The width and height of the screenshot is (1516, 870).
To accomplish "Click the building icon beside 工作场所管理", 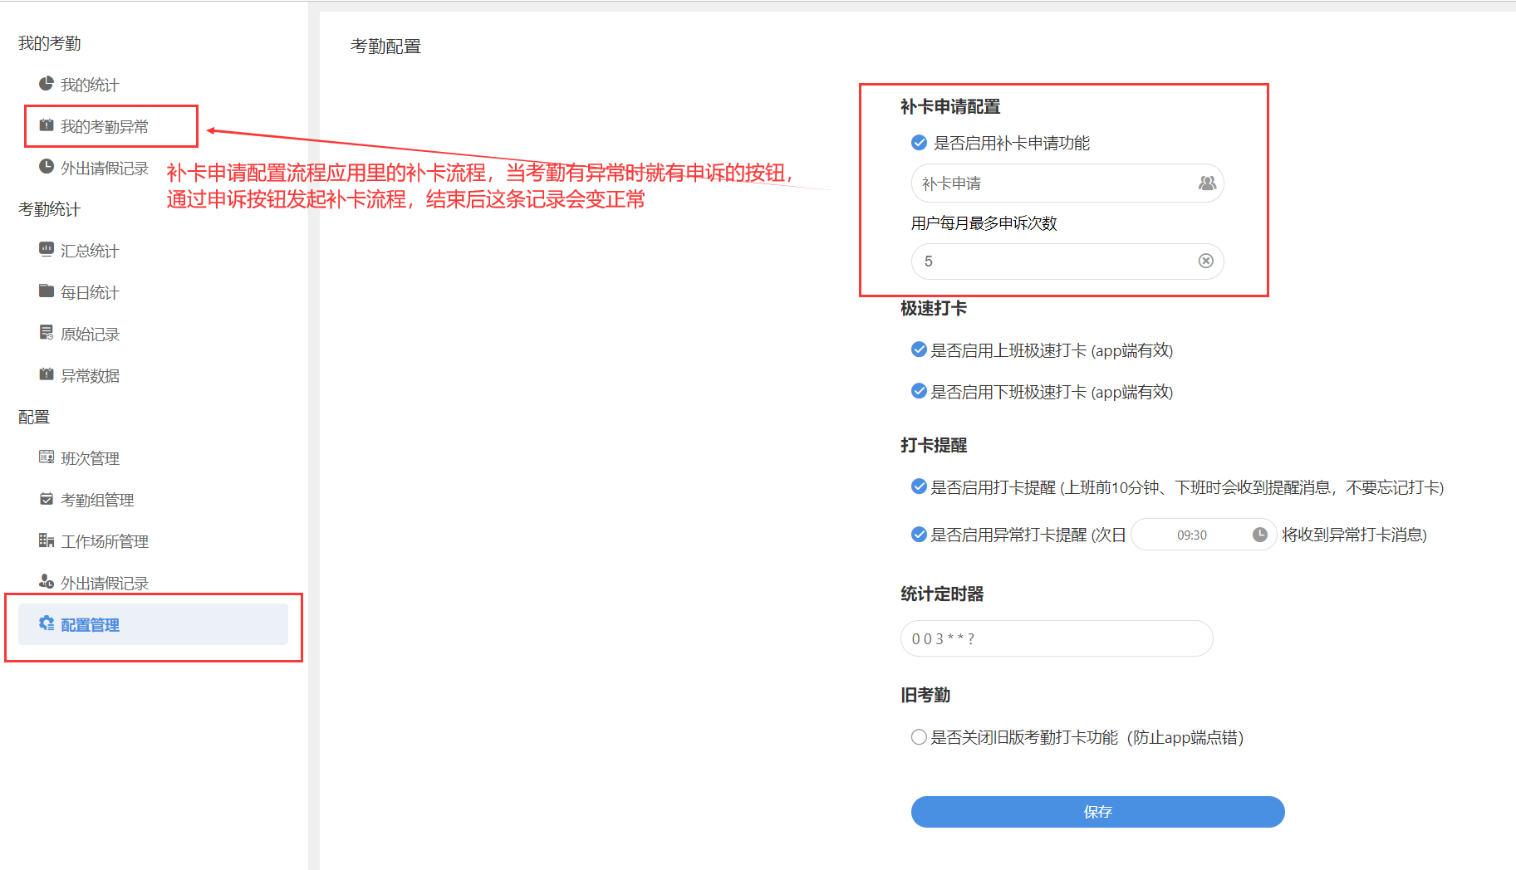I will (x=47, y=540).
